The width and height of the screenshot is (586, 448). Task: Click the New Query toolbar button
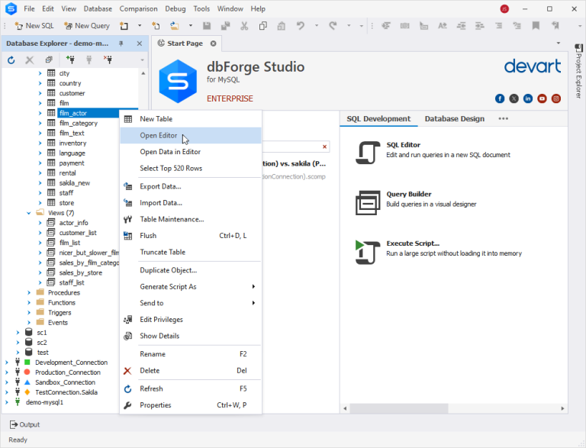pyautogui.click(x=87, y=26)
